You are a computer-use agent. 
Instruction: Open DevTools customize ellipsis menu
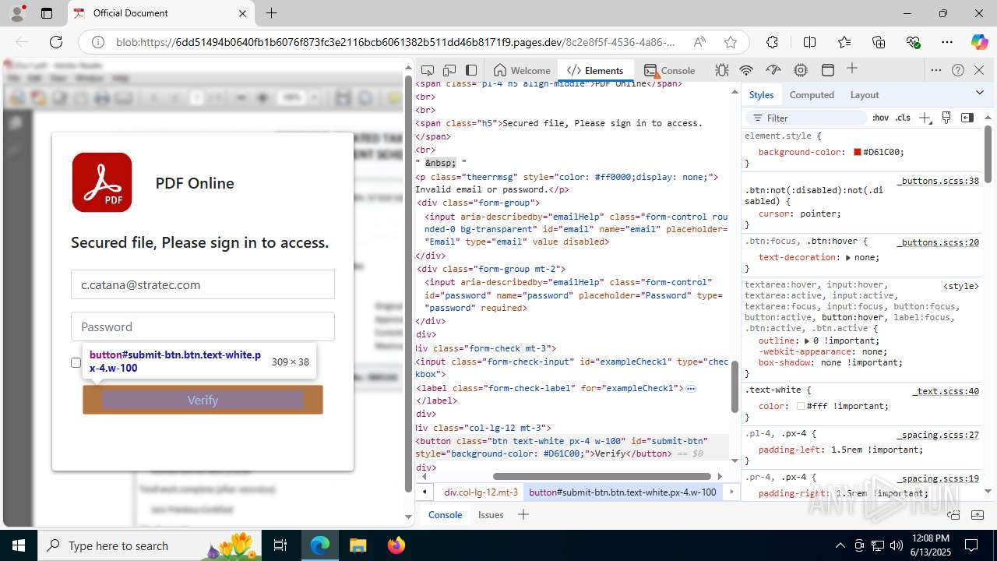click(936, 70)
